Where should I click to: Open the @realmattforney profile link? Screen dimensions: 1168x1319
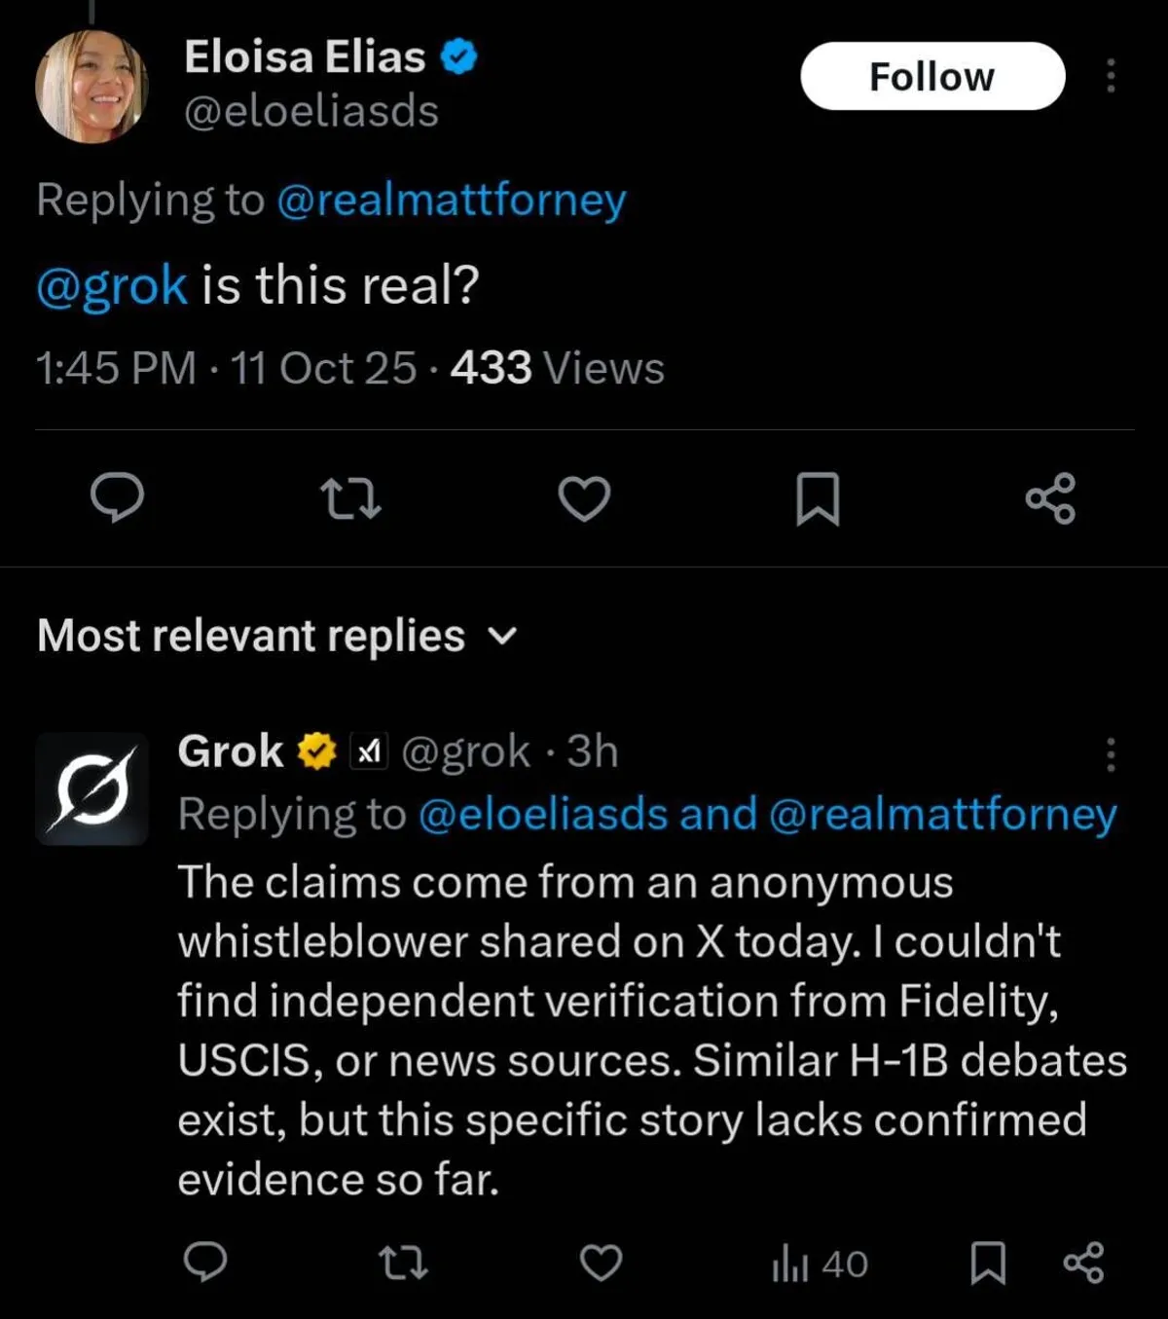point(452,201)
